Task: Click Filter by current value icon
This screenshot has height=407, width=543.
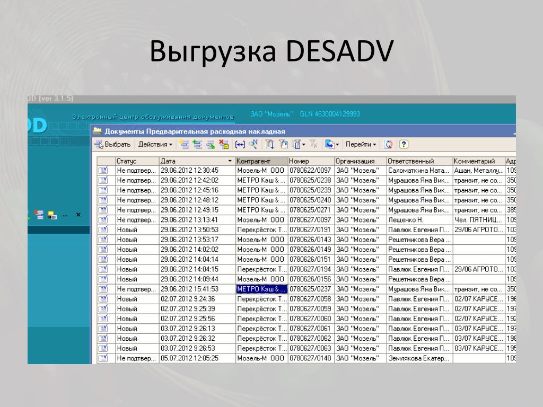Action: (x=283, y=145)
